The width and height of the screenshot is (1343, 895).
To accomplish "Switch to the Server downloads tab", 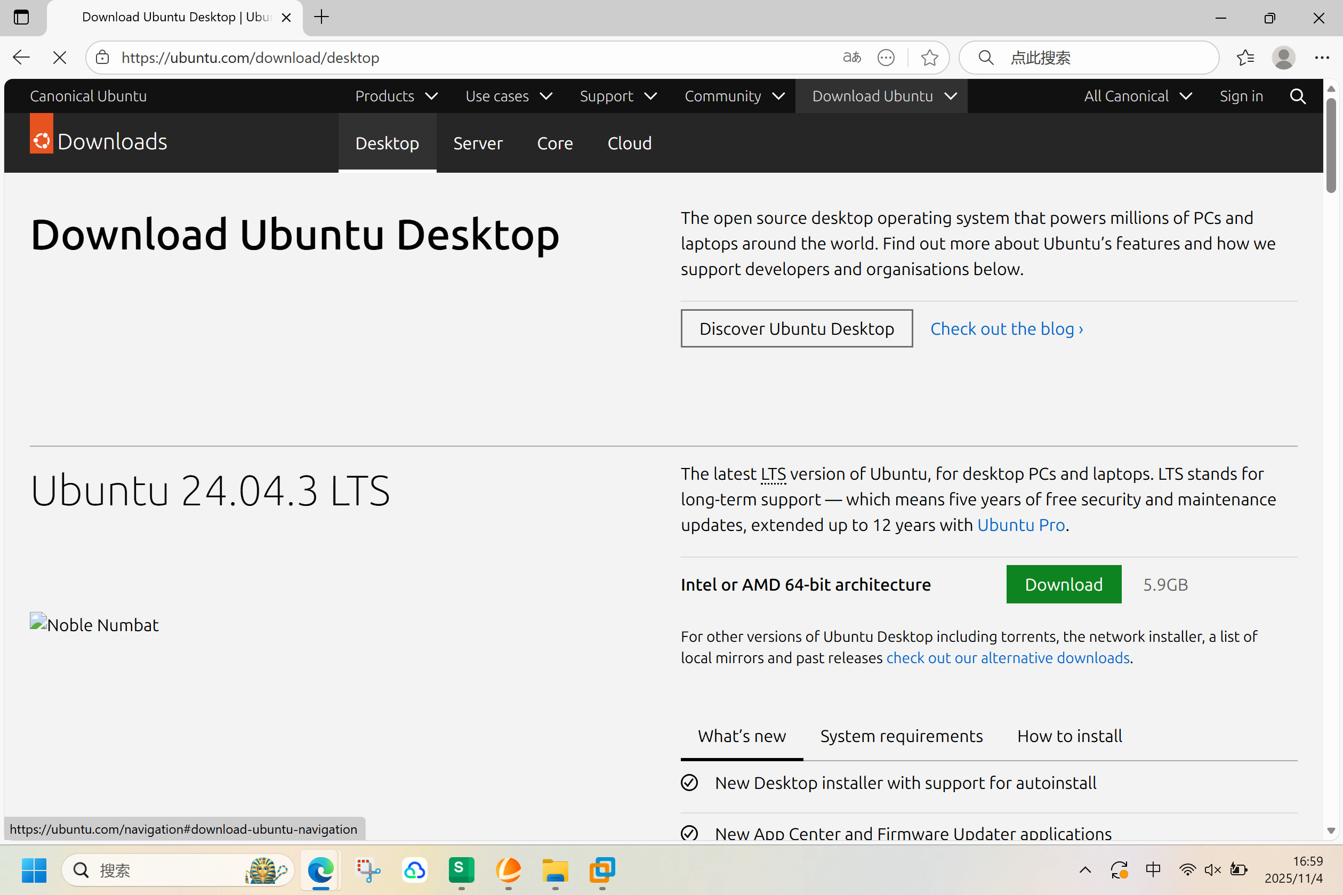I will coord(478,143).
